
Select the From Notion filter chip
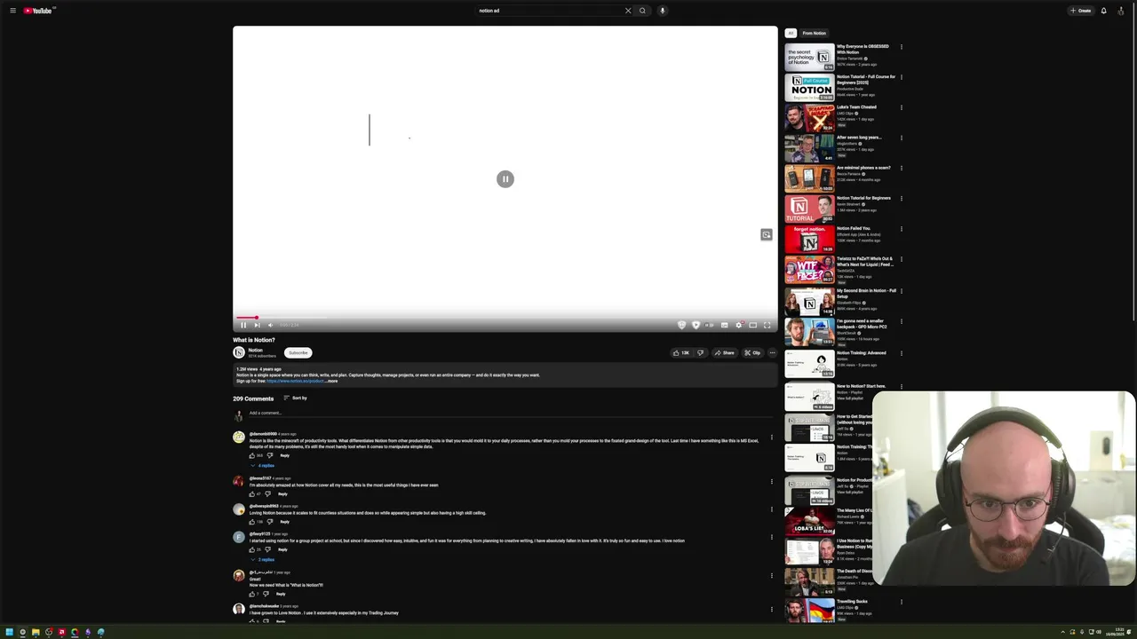pos(815,33)
